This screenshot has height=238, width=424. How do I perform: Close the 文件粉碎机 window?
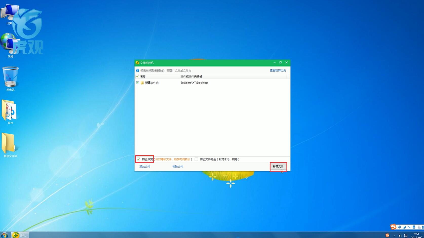click(x=286, y=63)
